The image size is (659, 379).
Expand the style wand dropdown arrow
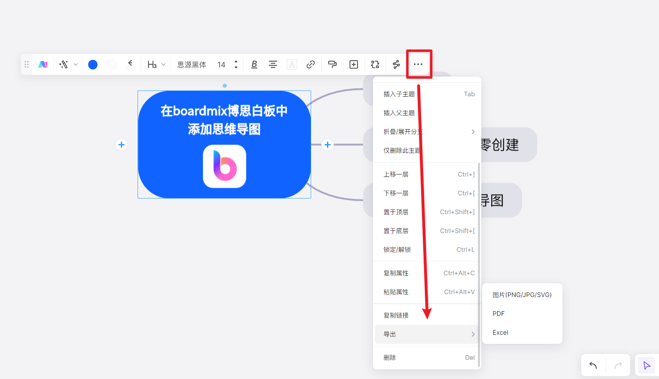tap(76, 64)
